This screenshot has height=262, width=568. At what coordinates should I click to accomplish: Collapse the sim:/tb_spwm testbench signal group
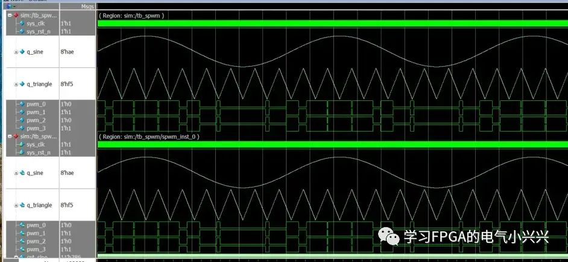tap(10, 16)
